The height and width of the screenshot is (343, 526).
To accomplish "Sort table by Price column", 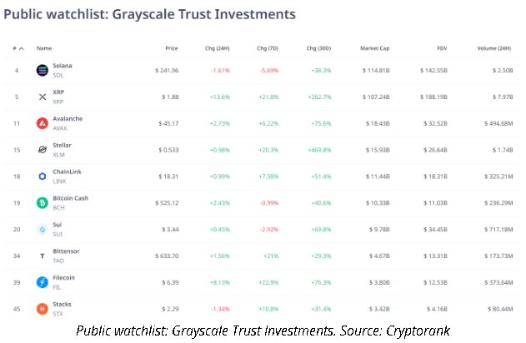I will (x=171, y=48).
